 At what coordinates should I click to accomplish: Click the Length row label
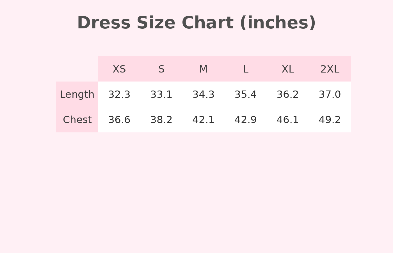click(x=77, y=94)
